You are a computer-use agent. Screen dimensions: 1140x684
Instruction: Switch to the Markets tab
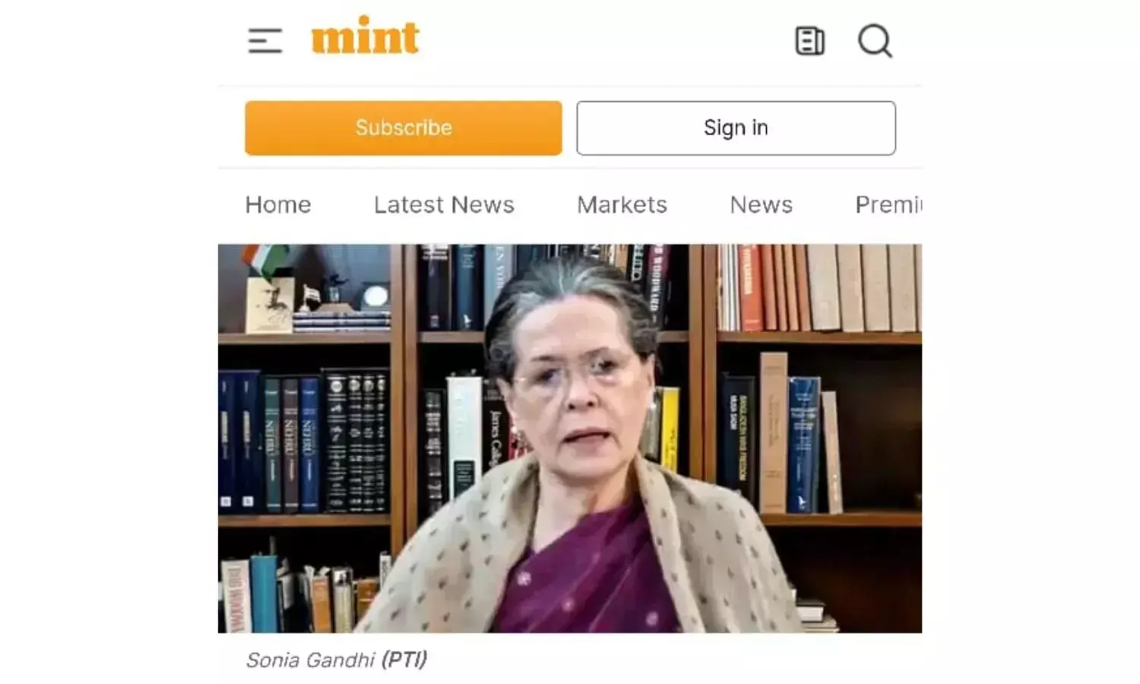coord(622,204)
